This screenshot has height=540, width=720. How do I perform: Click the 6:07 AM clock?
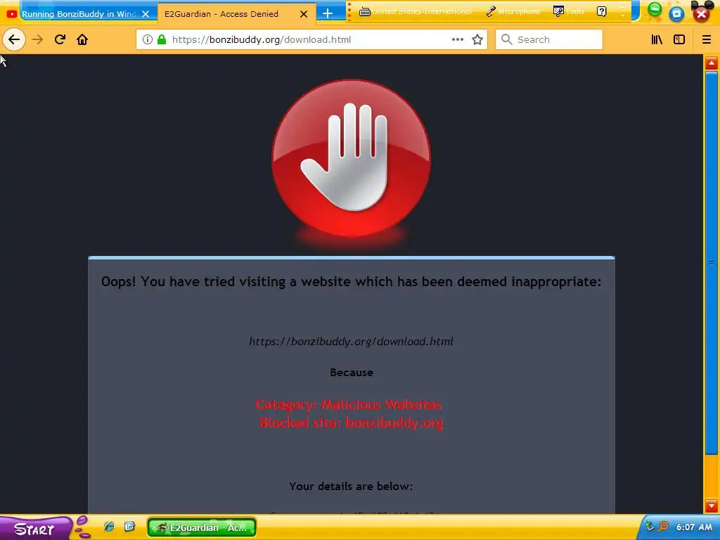694,527
